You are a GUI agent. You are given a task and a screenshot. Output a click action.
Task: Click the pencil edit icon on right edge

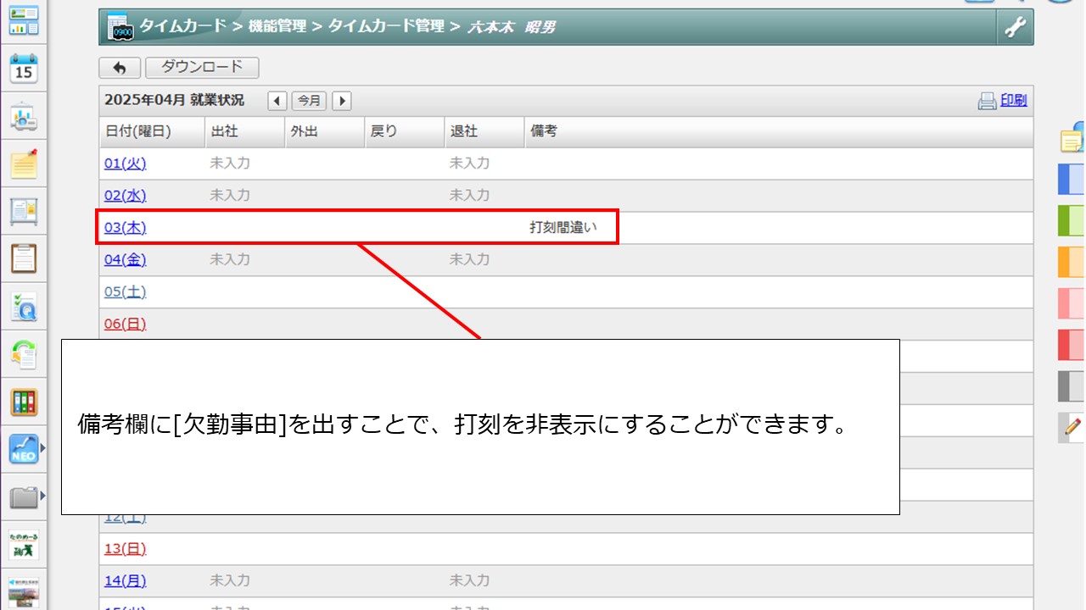click(x=1073, y=427)
